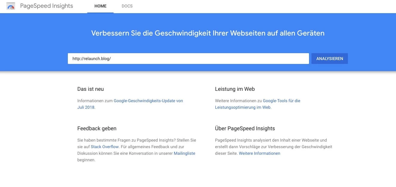Image resolution: width=396 pixels, height=187 pixels.
Task: Click the 'PageSpeed Insights analysiert den Inhalt' paragraph
Action: coord(274,147)
